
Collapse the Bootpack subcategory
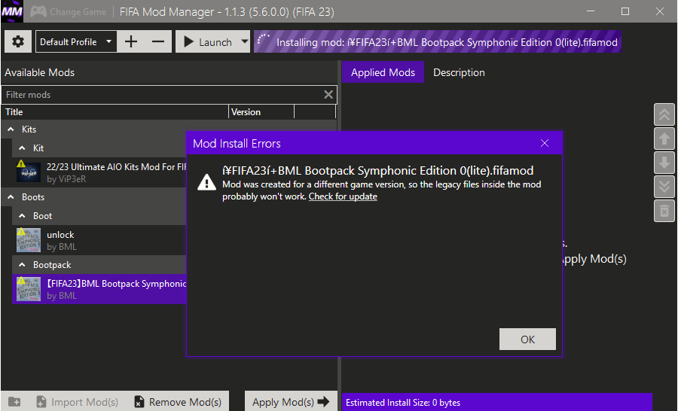click(x=22, y=265)
